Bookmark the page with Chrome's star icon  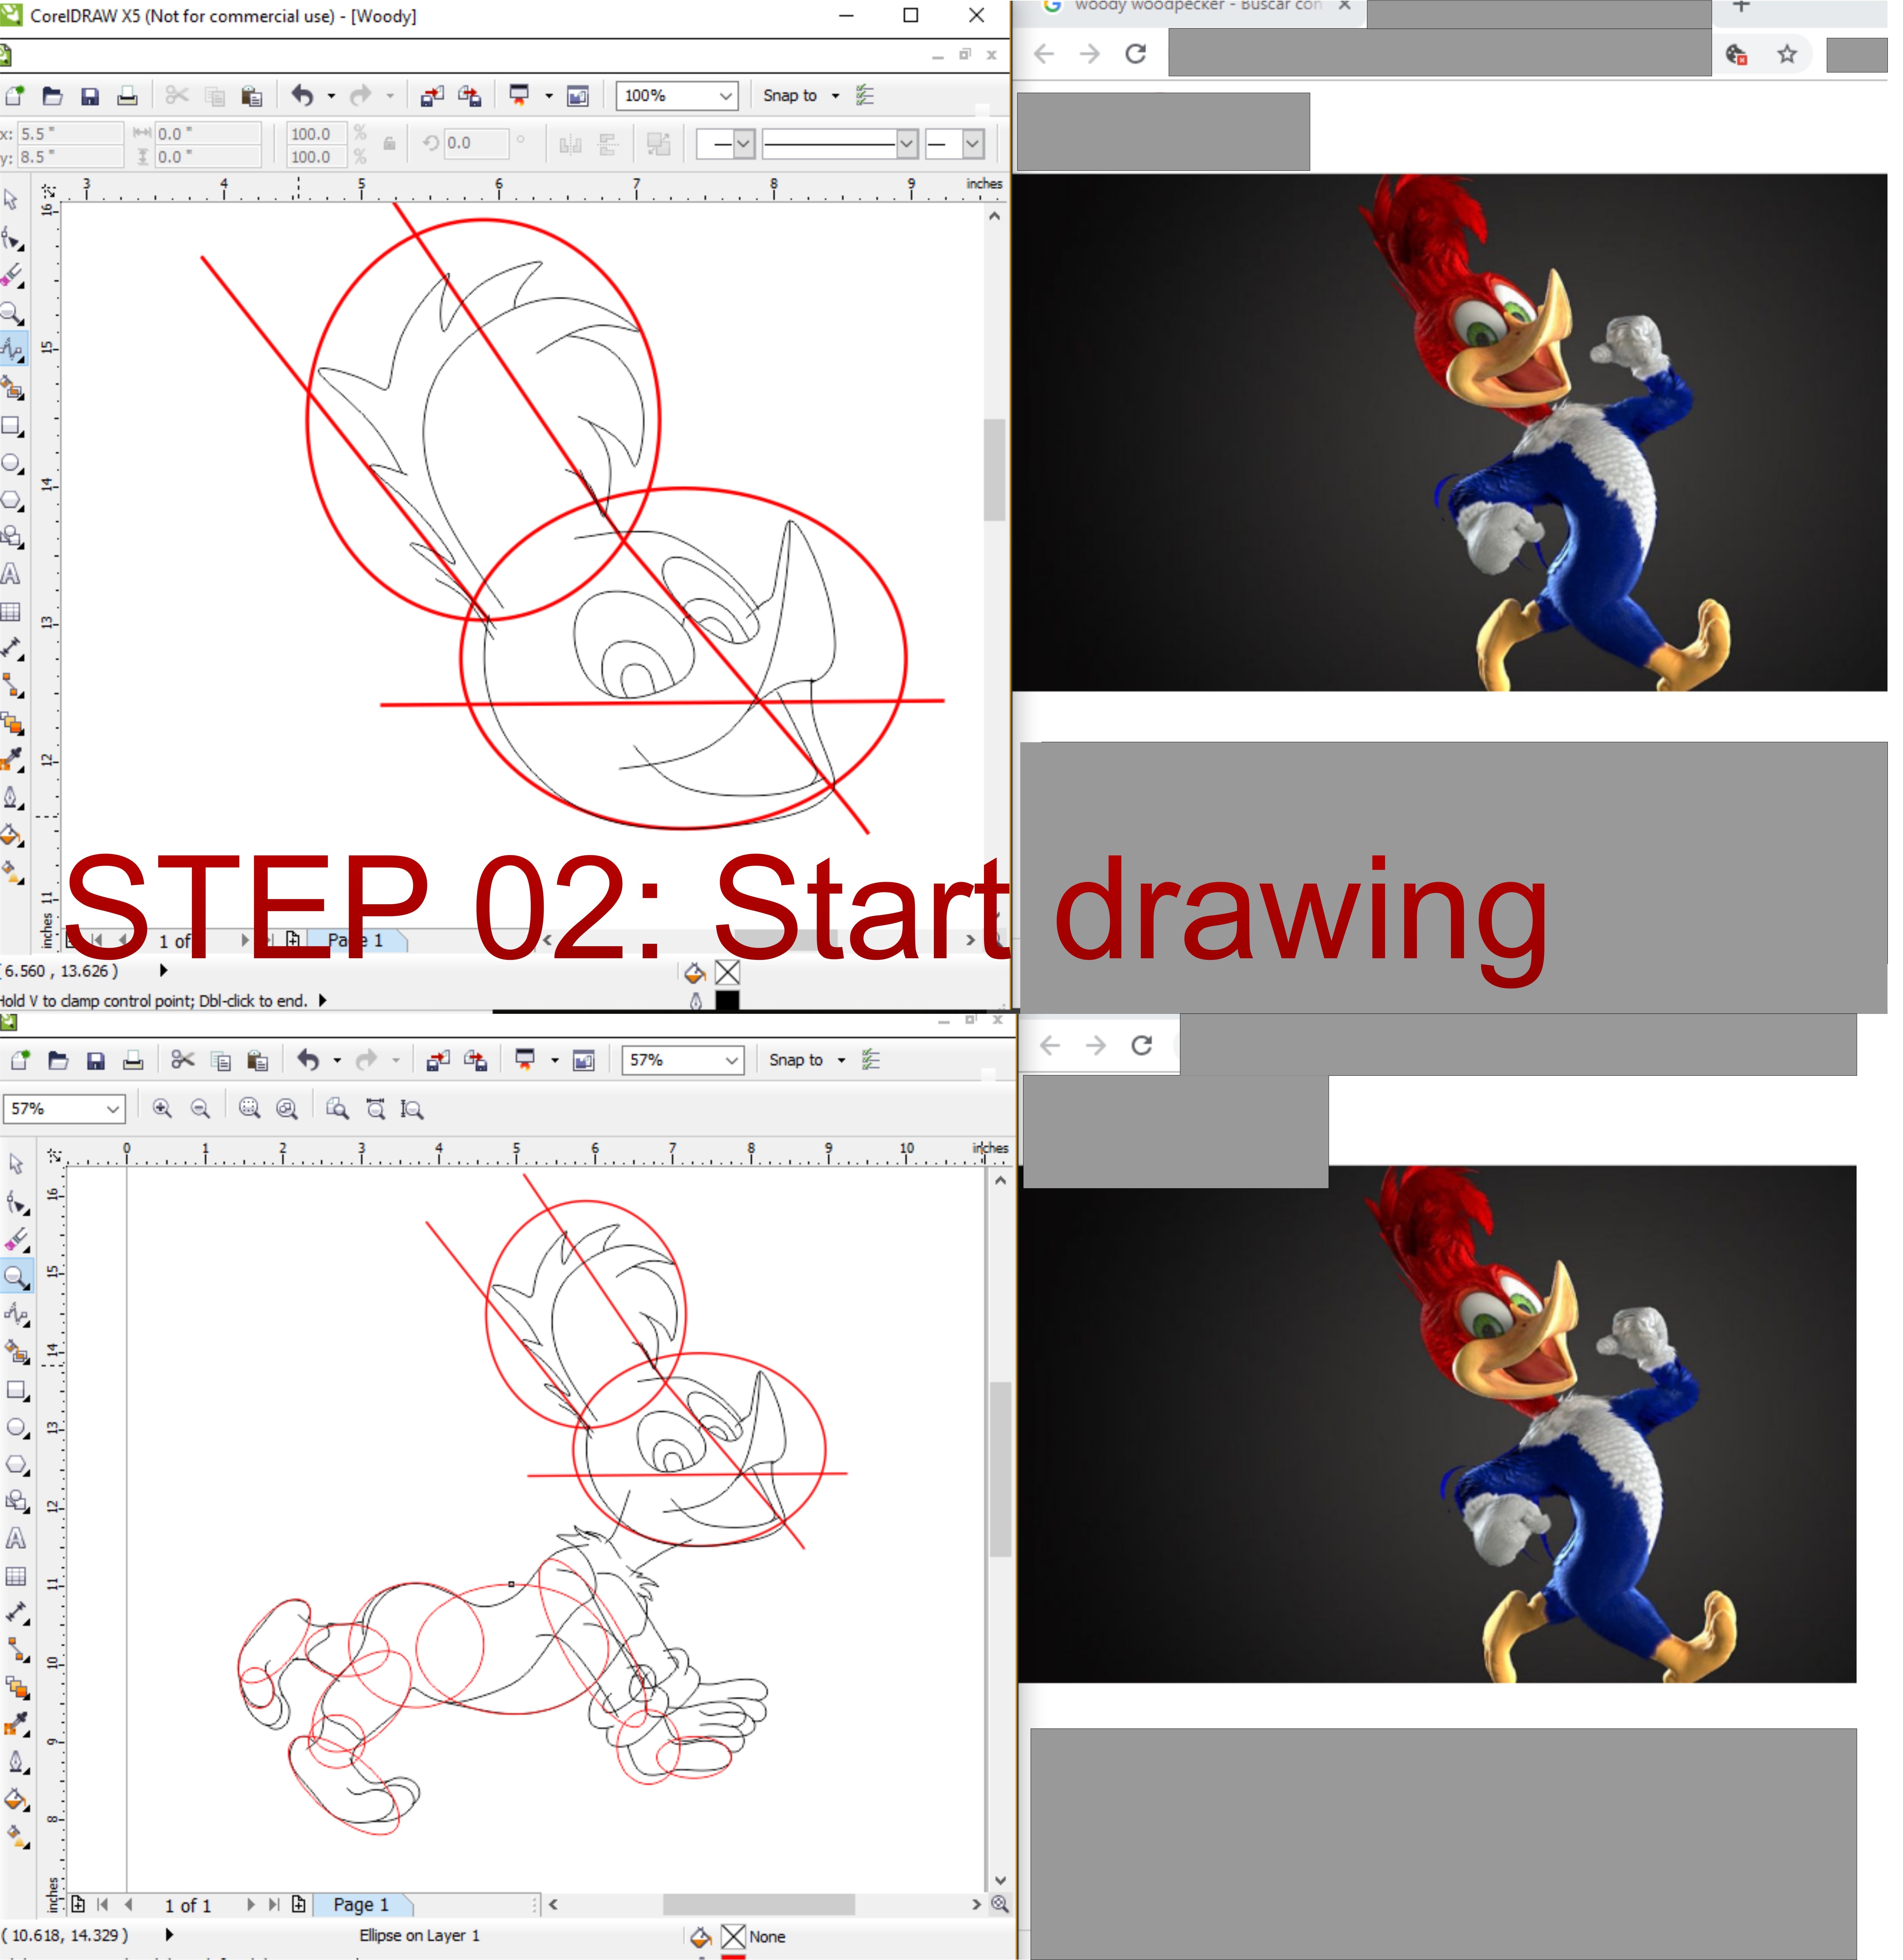click(x=1787, y=54)
